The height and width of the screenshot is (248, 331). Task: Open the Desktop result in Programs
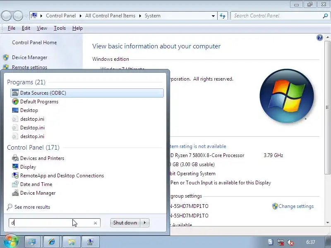pyautogui.click(x=87, y=110)
